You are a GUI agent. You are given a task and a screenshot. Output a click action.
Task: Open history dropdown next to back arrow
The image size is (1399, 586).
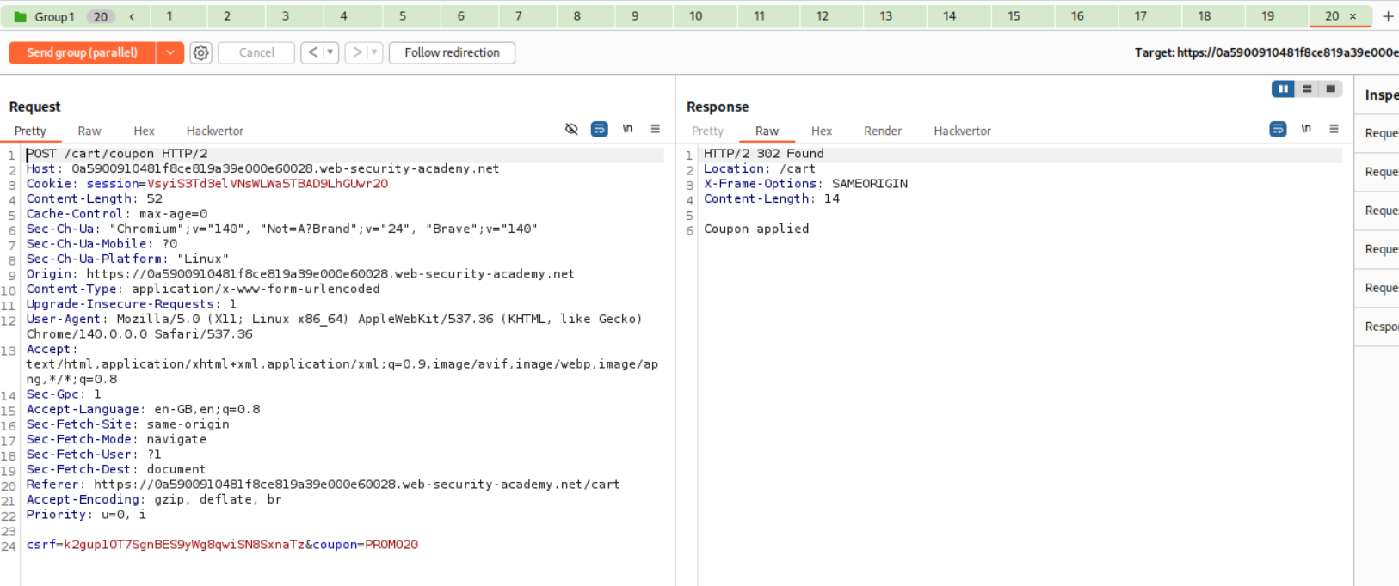330,53
